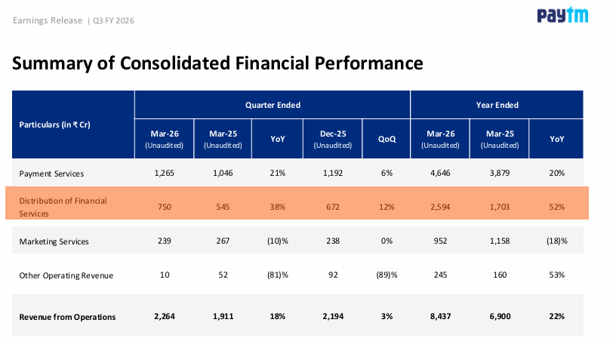Screen dimensions: 616x344
Task: Click the 2,264 quarterly revenue total
Action: pyautogui.click(x=165, y=316)
